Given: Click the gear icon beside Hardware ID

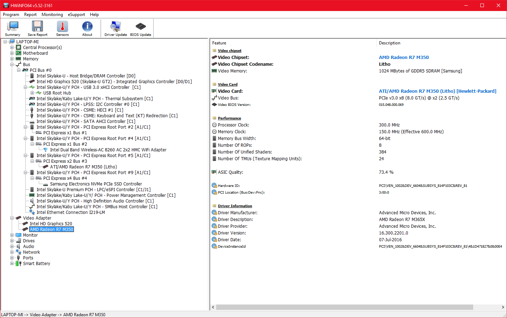Looking at the screenshot, I should [214, 185].
